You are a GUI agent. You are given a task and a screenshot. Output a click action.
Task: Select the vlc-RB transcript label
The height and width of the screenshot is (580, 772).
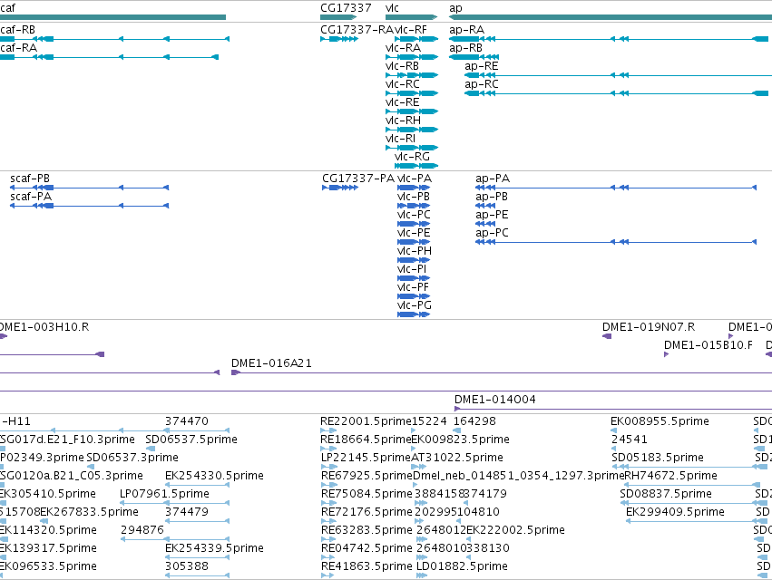402,66
